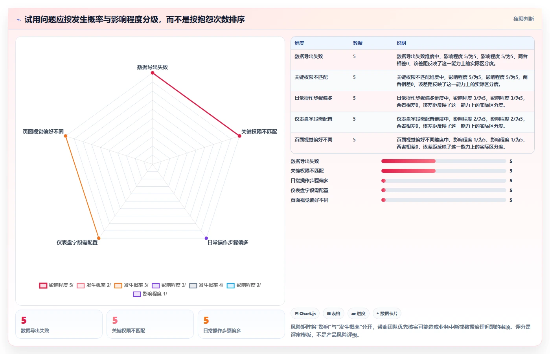
Task: Toggle the 发生概率 4/ legend entry
Action: tap(206, 285)
